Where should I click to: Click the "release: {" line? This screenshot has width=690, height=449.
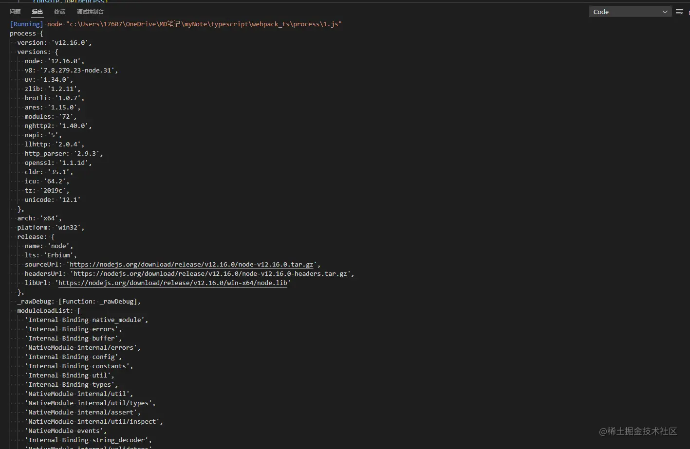coord(36,237)
